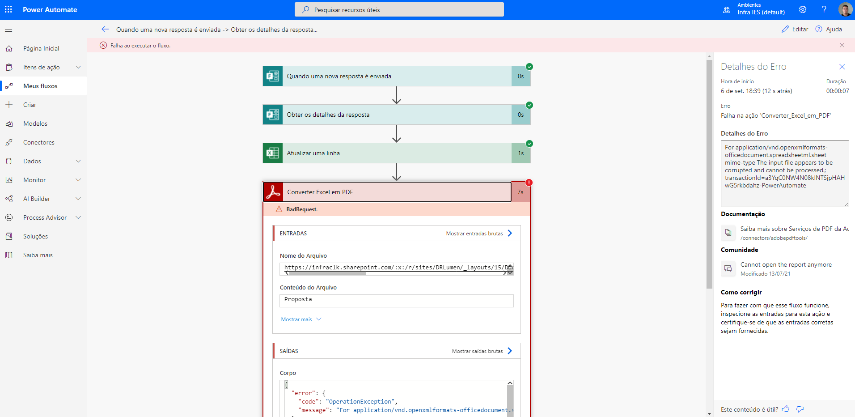Image resolution: width=855 pixels, height=417 pixels.
Task: Click the Pesquisar recursos úteis search field
Action: [x=398, y=9]
